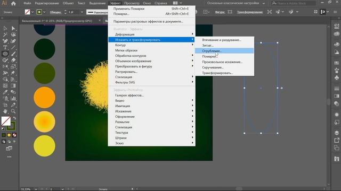This screenshot has height=191, width=341.
Task: Expand the Размытие submenu
Action: coord(152,121)
